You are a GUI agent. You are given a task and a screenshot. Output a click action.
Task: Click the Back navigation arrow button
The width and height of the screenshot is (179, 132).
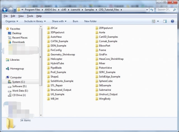(x=5, y=10)
